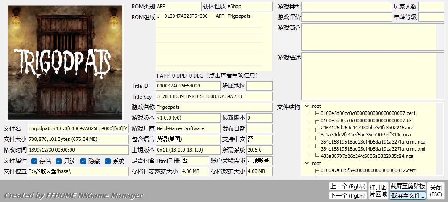Click 截屏至剪贴板 screenshot to clipboard
The width and height of the screenshot is (448, 202).
[408, 186]
